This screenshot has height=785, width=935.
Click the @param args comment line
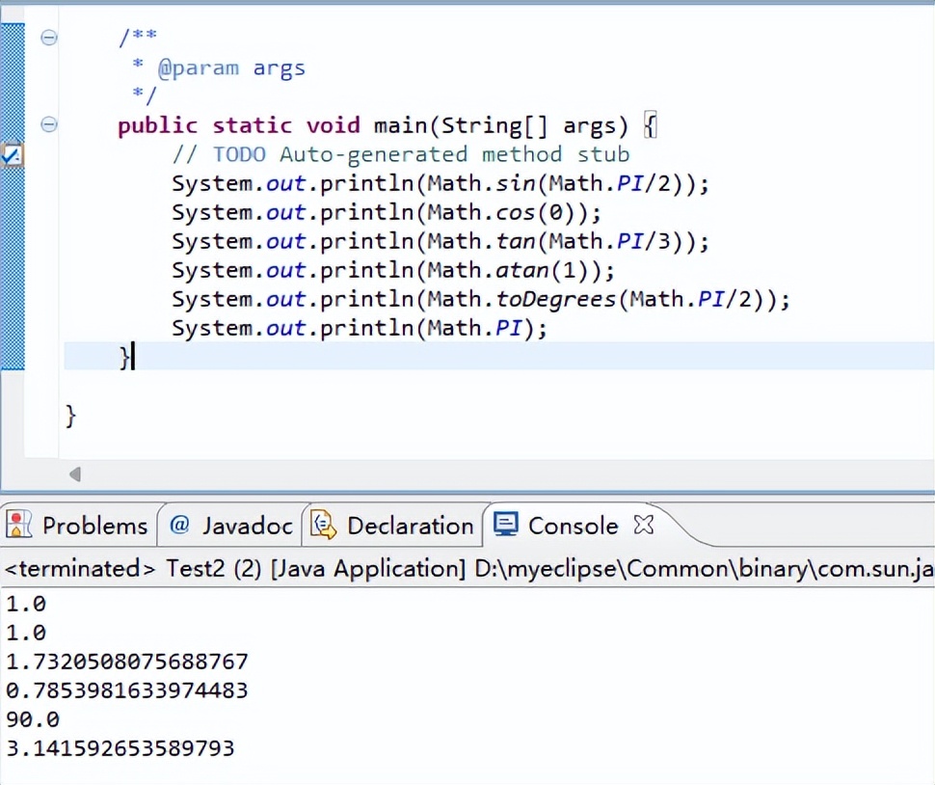coord(220,68)
